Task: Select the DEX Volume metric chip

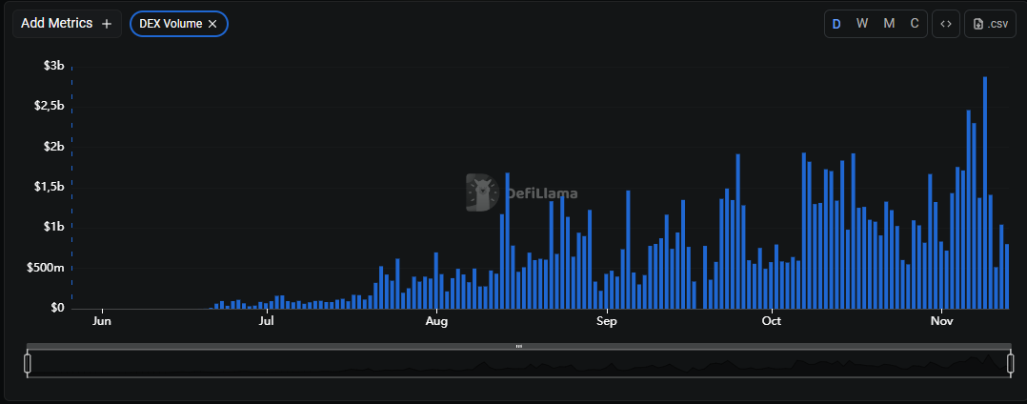Action: tap(170, 24)
